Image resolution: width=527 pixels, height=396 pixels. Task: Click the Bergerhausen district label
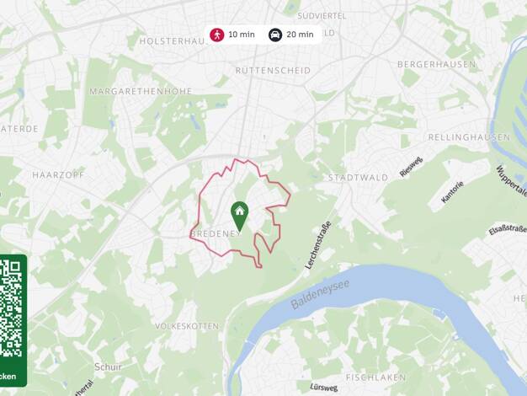437,64
